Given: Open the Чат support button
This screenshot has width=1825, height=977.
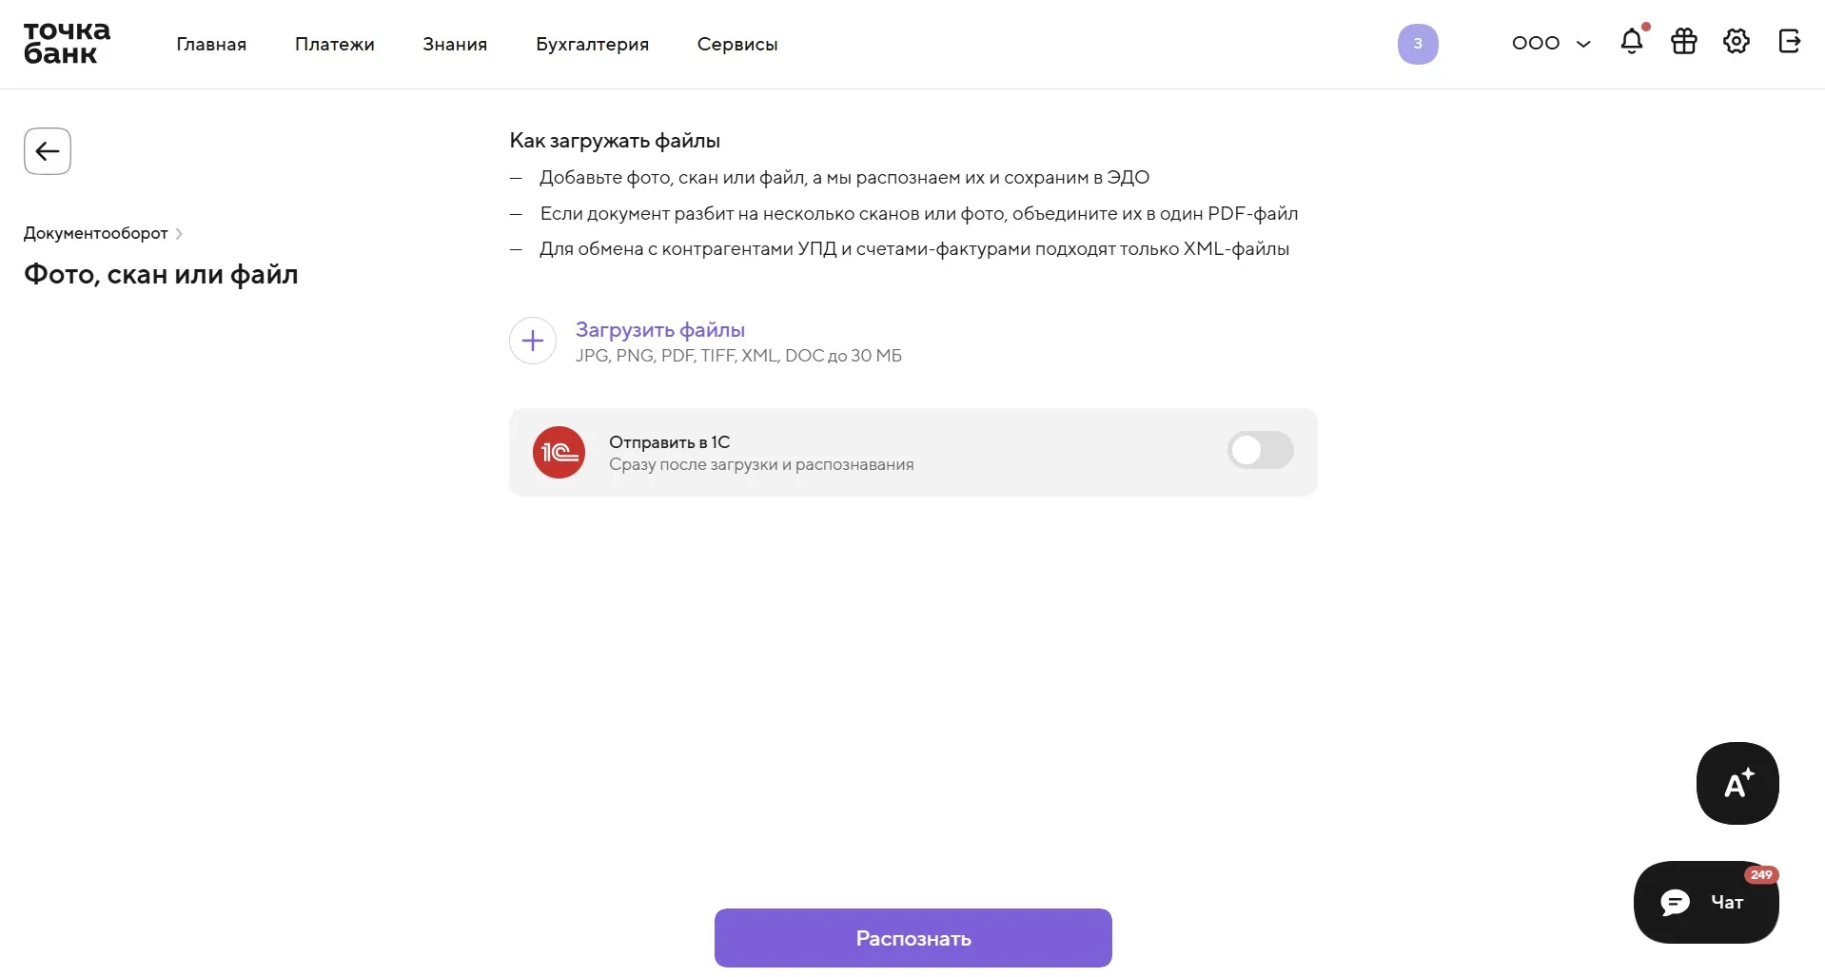Looking at the screenshot, I should coord(1706,902).
